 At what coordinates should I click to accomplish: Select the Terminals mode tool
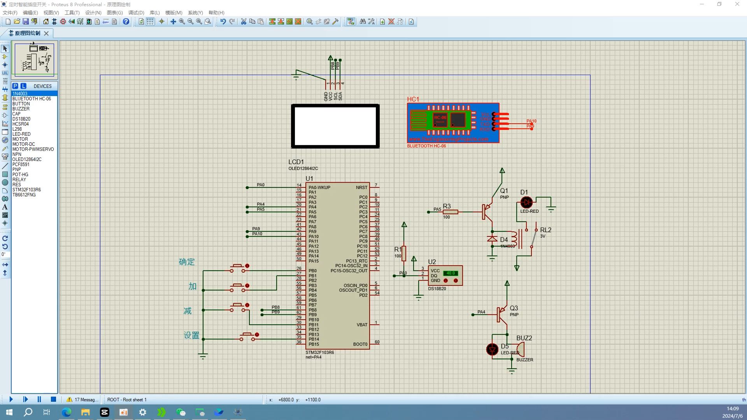5,107
